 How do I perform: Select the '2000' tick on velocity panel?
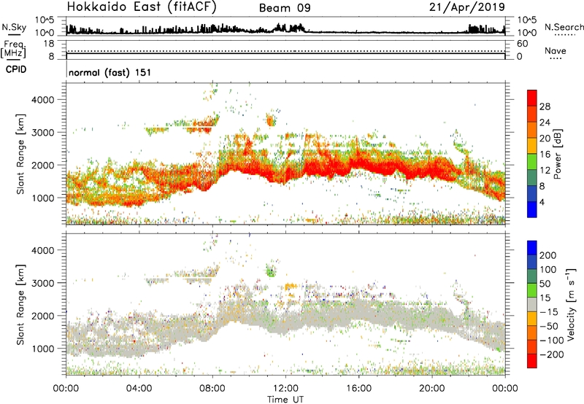coord(42,316)
